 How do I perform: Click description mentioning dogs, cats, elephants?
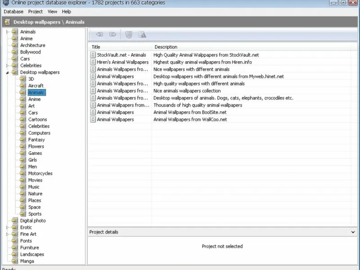223,98
